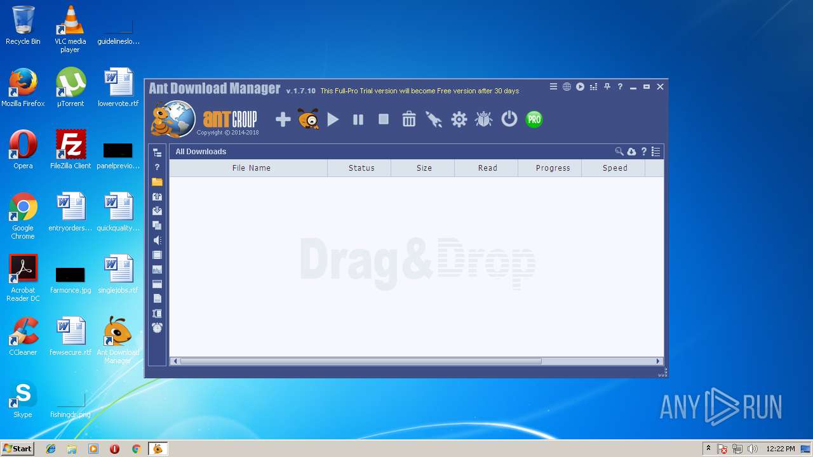Click the volume icon in system tray
Screen dimensions: 813x457
(x=752, y=449)
